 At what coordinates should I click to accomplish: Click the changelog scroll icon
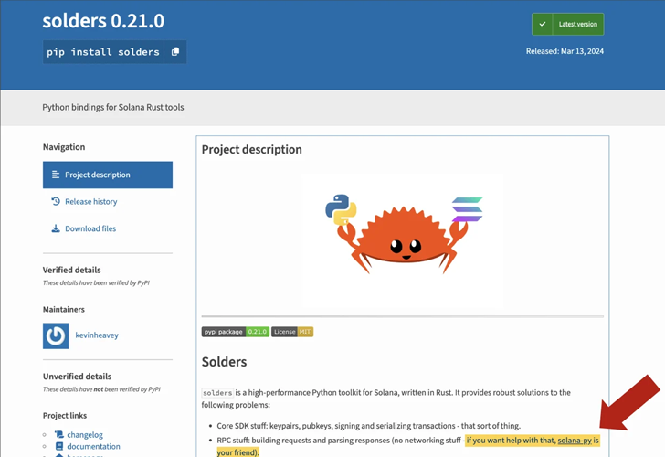pos(58,435)
